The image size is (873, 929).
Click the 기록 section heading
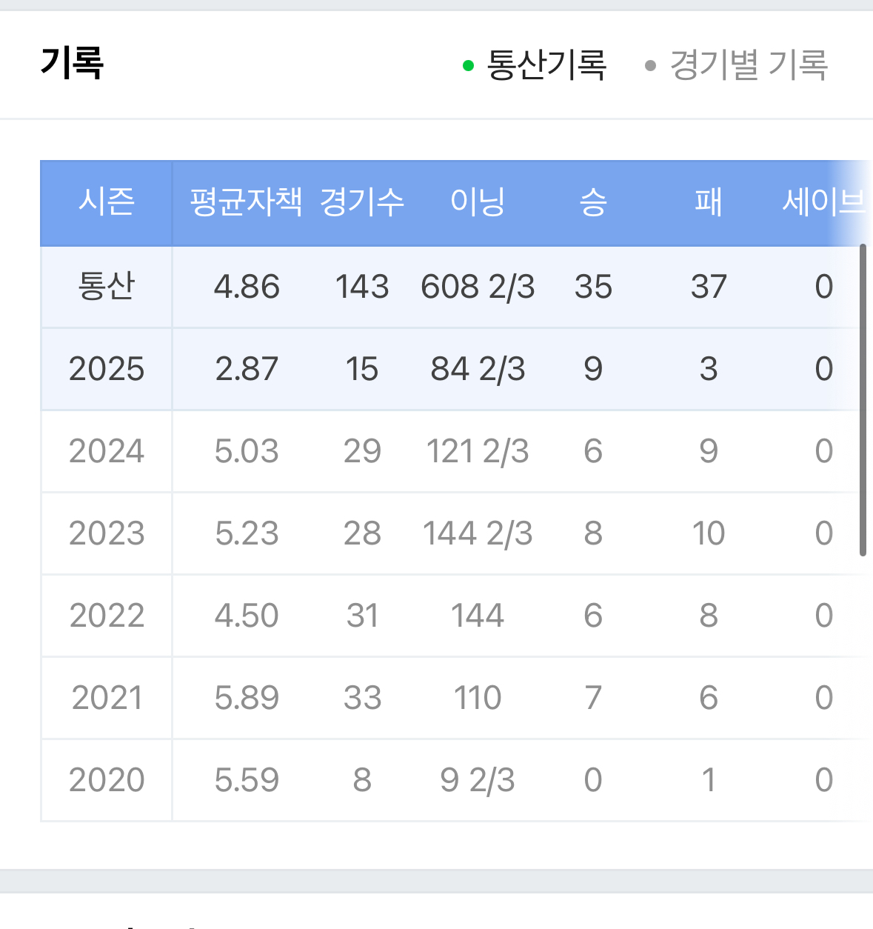(x=72, y=62)
